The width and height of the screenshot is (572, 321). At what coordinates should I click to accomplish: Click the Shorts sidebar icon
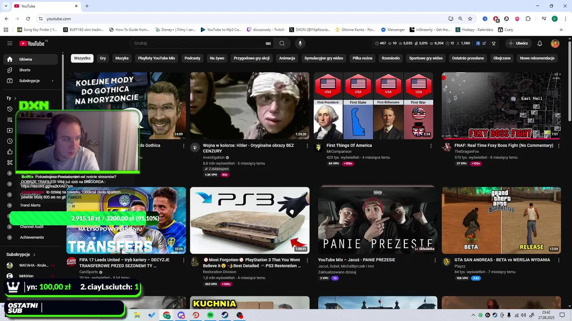[x=10, y=70]
